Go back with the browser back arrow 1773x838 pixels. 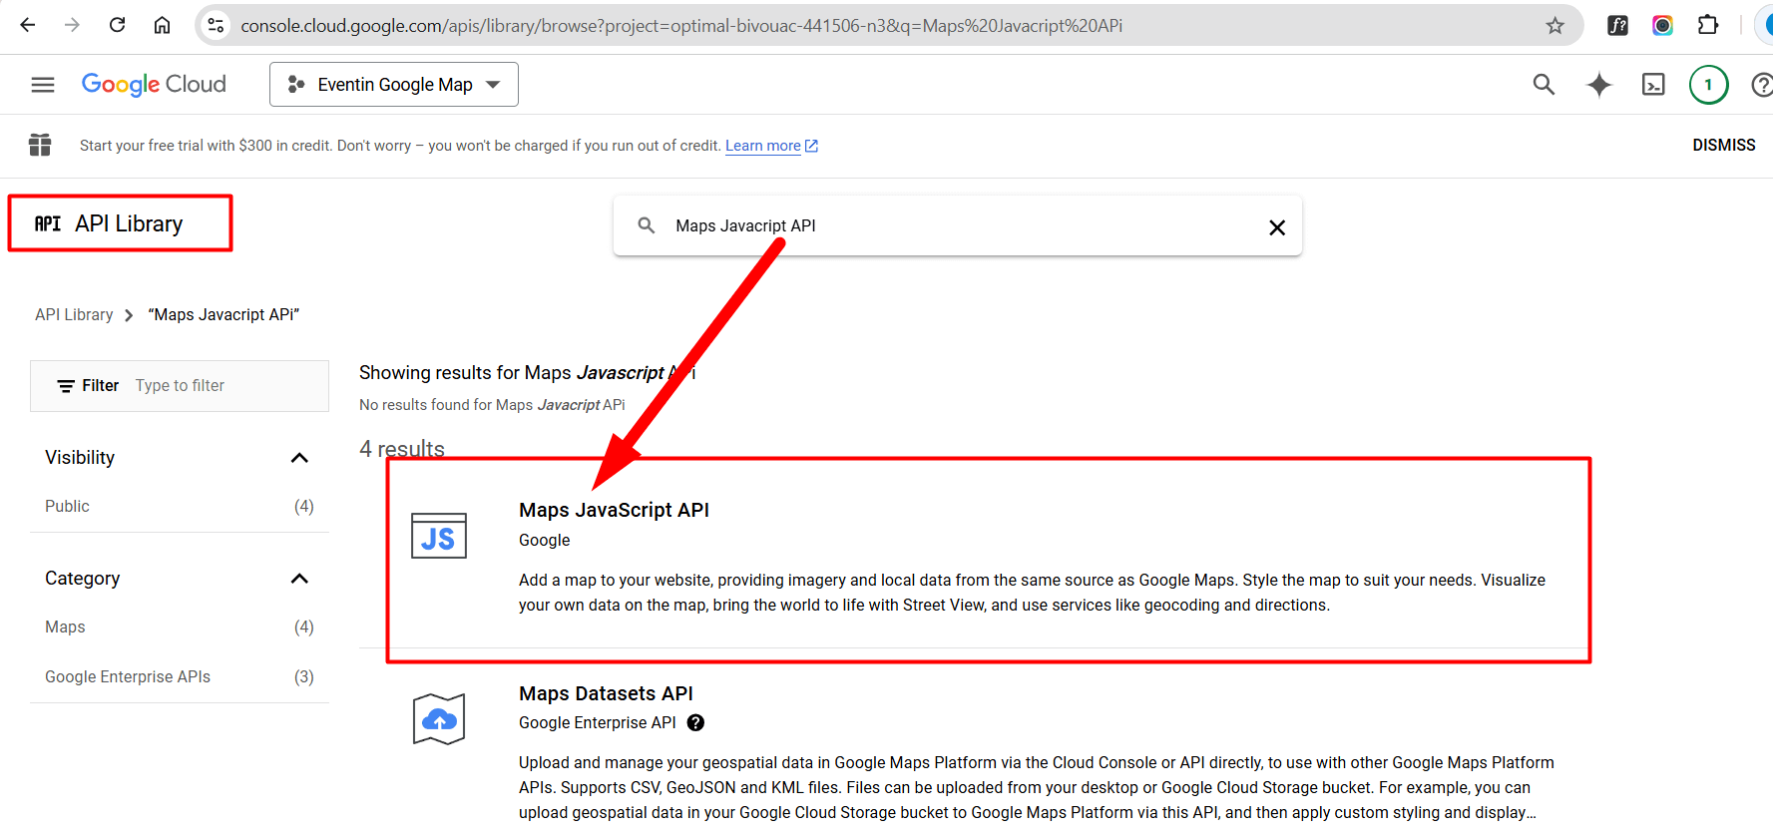click(28, 25)
